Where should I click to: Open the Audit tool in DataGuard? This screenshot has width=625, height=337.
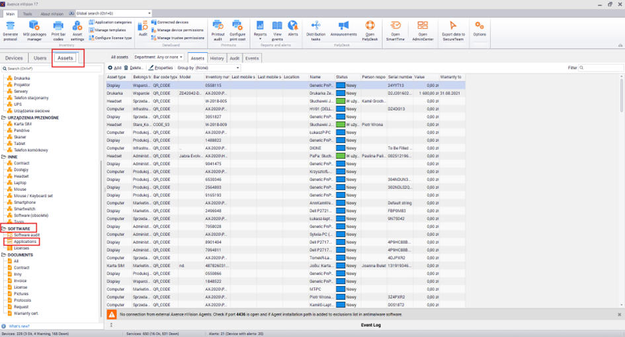(143, 28)
